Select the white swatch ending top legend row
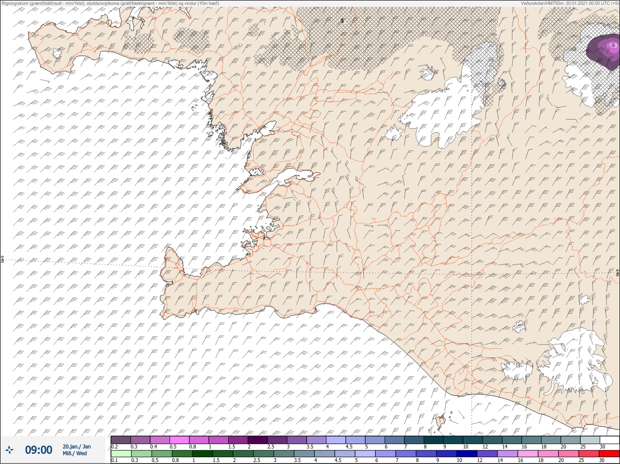The height and width of the screenshot is (464, 620). pos(609,440)
